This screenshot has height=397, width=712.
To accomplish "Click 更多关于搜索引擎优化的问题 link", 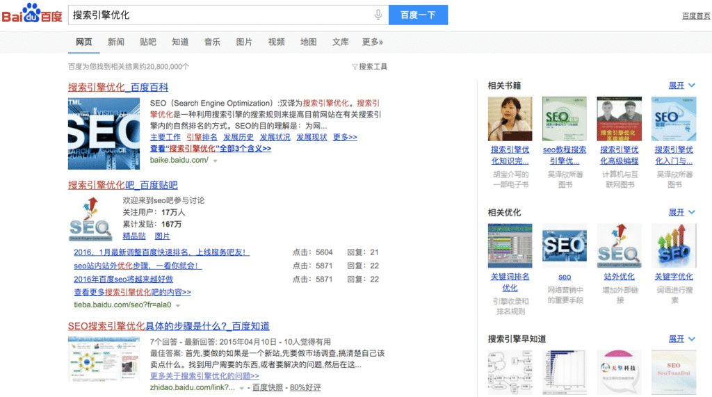I will click(x=205, y=375).
